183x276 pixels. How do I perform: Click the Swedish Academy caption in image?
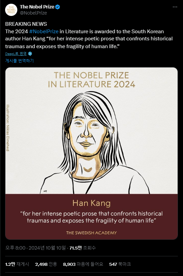92,233
